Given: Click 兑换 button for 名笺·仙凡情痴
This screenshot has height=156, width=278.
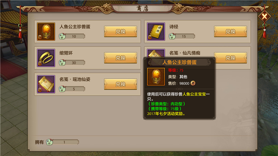Looking at the screenshot, I should pyautogui.click(x=231, y=58).
